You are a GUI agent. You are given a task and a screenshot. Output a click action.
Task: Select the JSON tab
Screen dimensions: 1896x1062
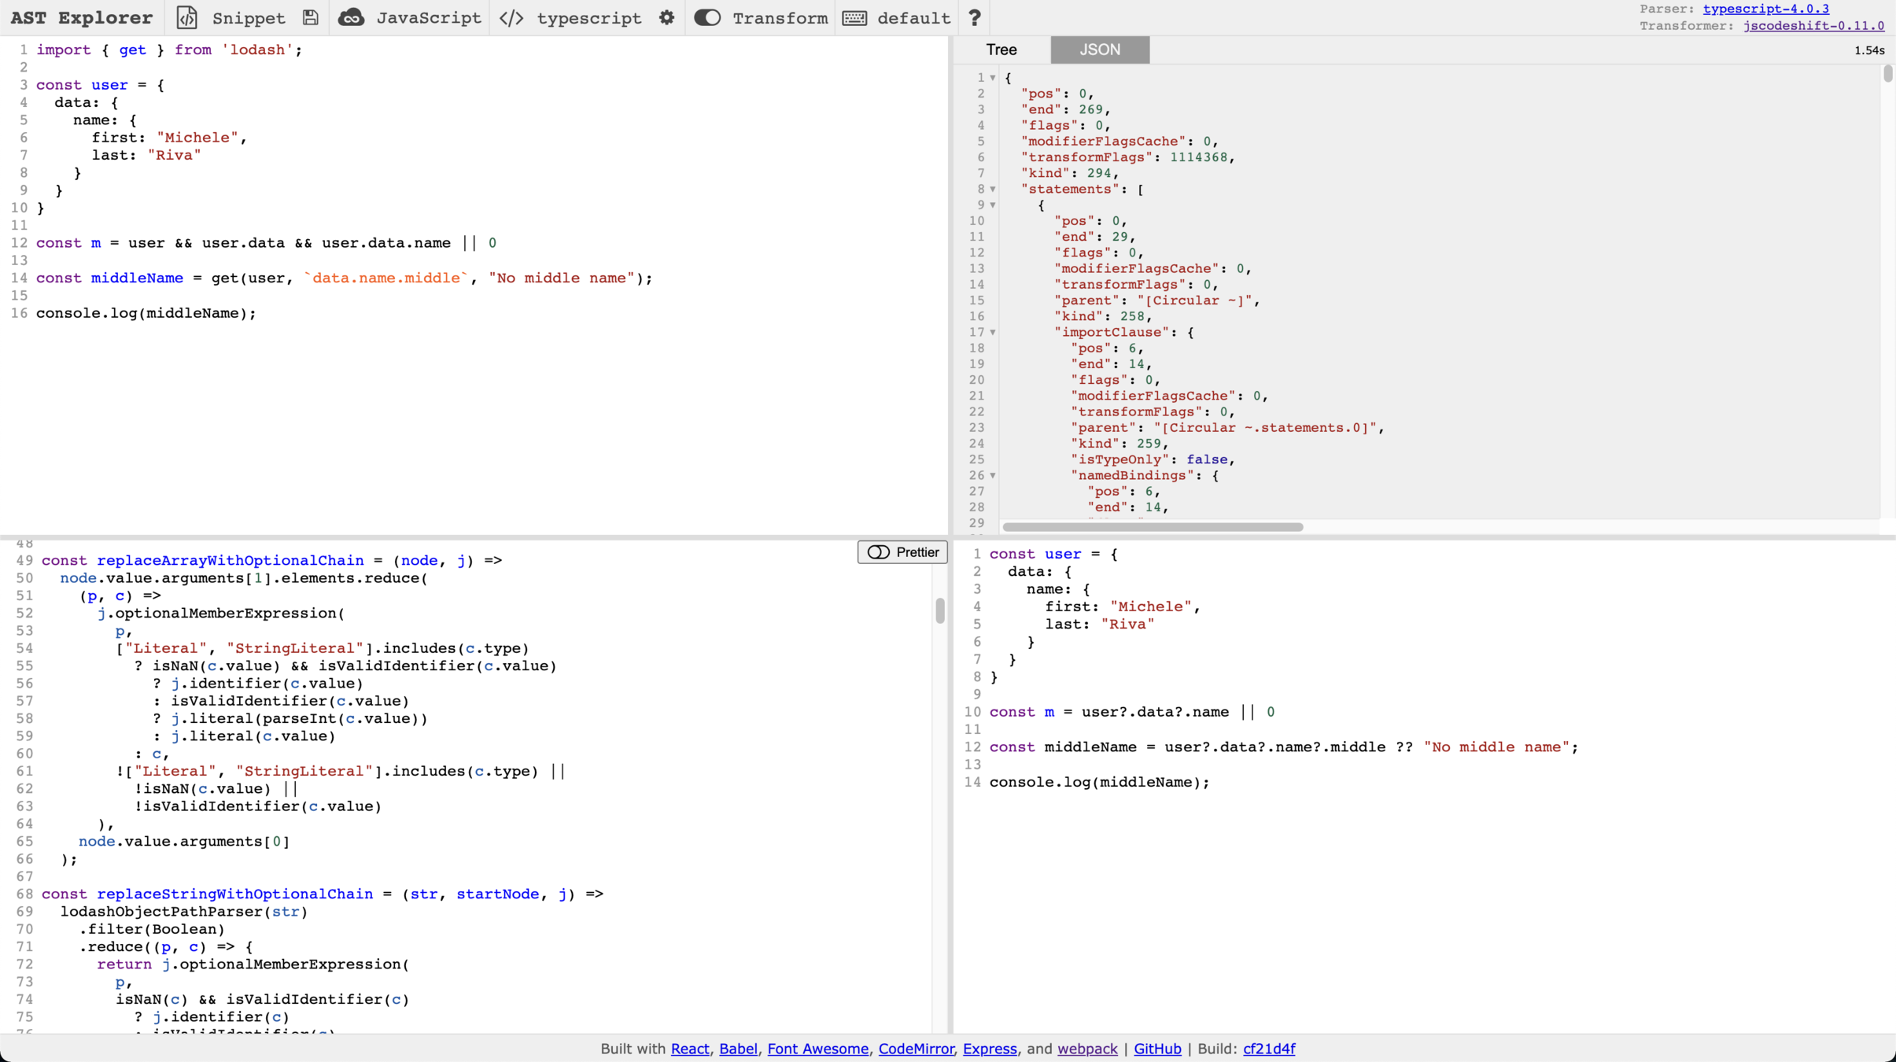pos(1099,50)
